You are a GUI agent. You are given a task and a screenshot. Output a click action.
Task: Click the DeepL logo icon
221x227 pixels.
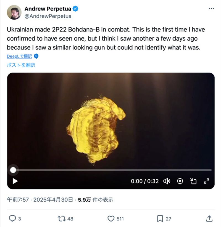36,56
